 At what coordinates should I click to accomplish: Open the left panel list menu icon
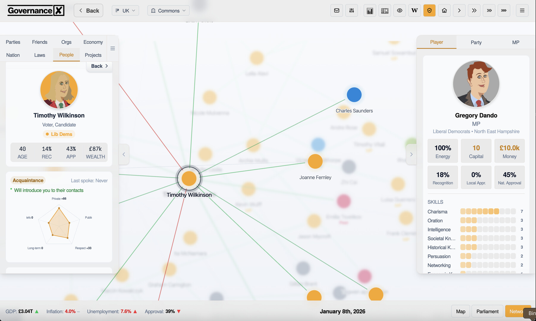point(113,48)
